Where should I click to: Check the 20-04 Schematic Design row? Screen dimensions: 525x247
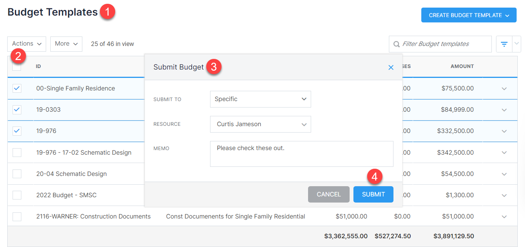click(17, 174)
